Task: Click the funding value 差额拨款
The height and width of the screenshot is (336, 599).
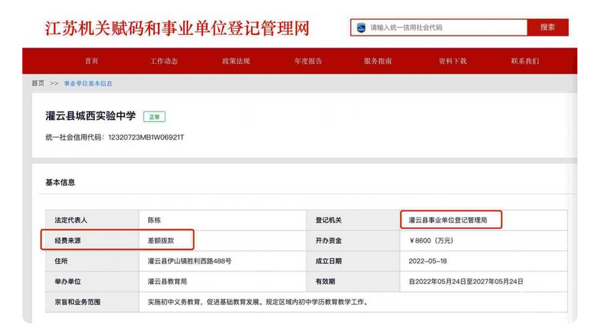Action: [161, 241]
